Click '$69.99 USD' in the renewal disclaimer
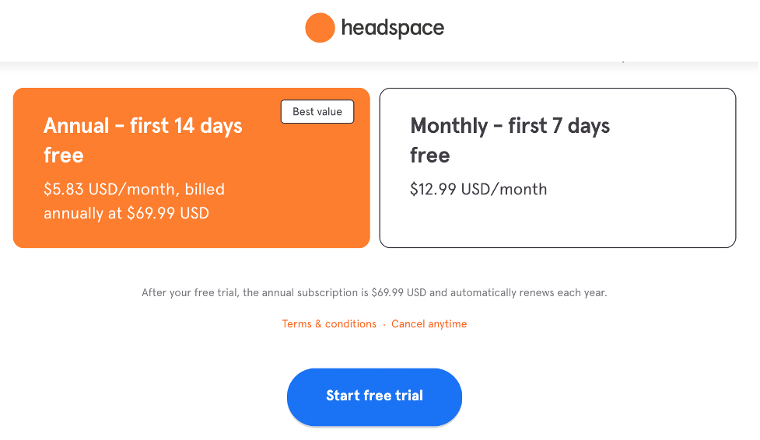Image resolution: width=760 pixels, height=440 pixels. [x=398, y=293]
